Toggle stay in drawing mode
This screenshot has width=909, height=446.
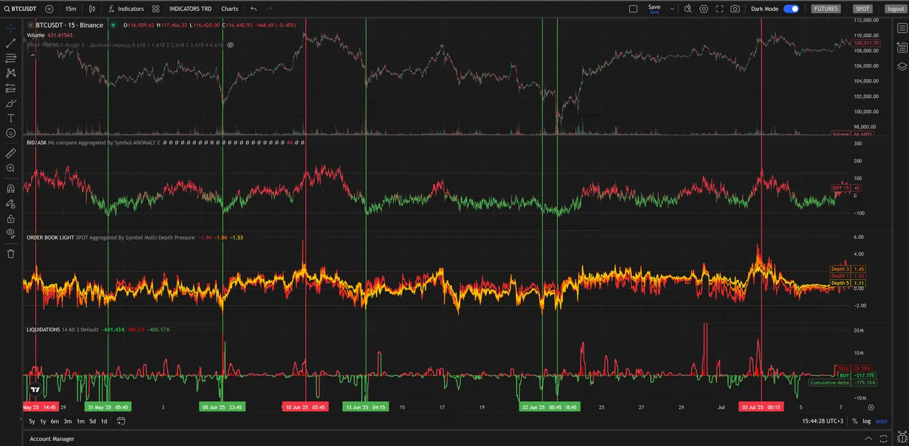[x=10, y=204]
